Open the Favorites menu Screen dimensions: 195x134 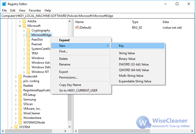click(35, 10)
